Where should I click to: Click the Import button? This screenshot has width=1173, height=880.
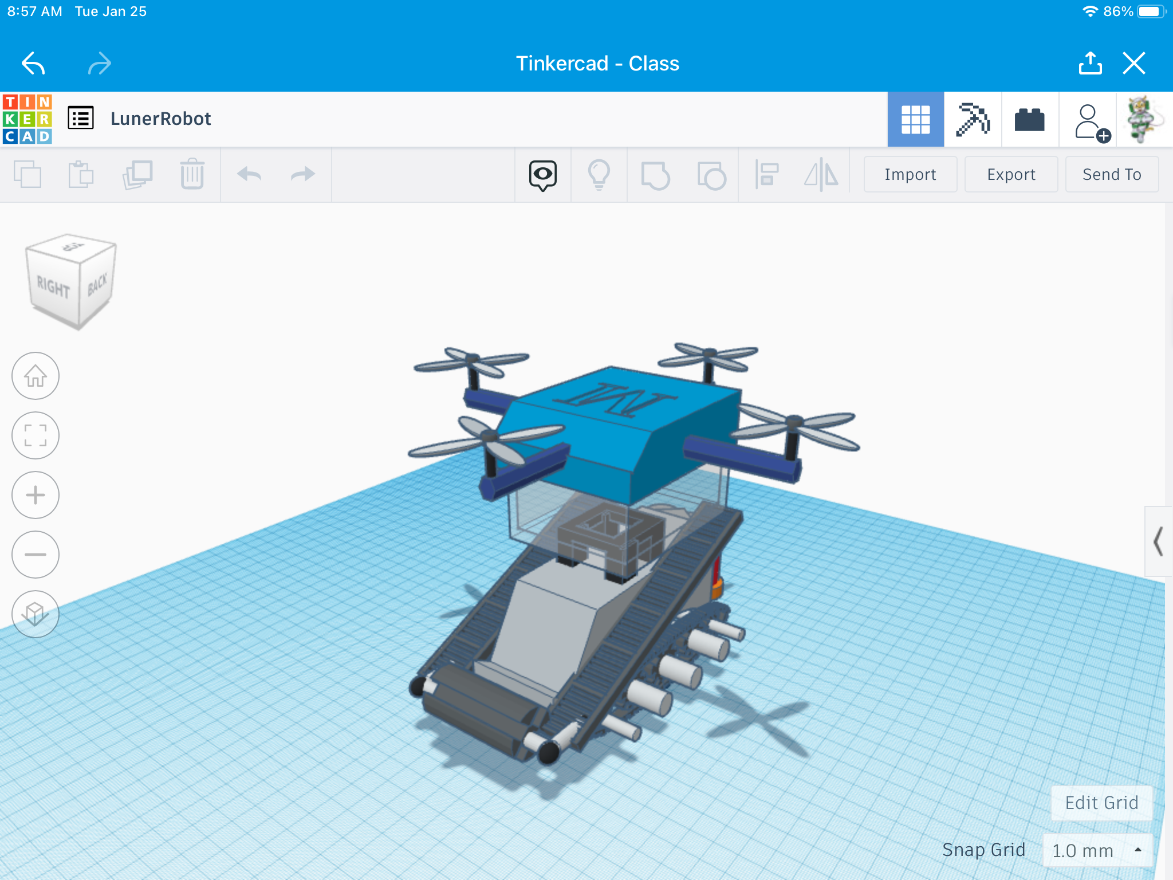coord(910,174)
